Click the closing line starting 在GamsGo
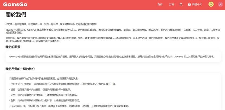Viewport: 225px width, 110px height. [x=69, y=106]
